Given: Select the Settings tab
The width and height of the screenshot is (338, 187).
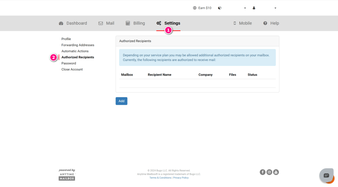Looking at the screenshot, I should point(168,23).
